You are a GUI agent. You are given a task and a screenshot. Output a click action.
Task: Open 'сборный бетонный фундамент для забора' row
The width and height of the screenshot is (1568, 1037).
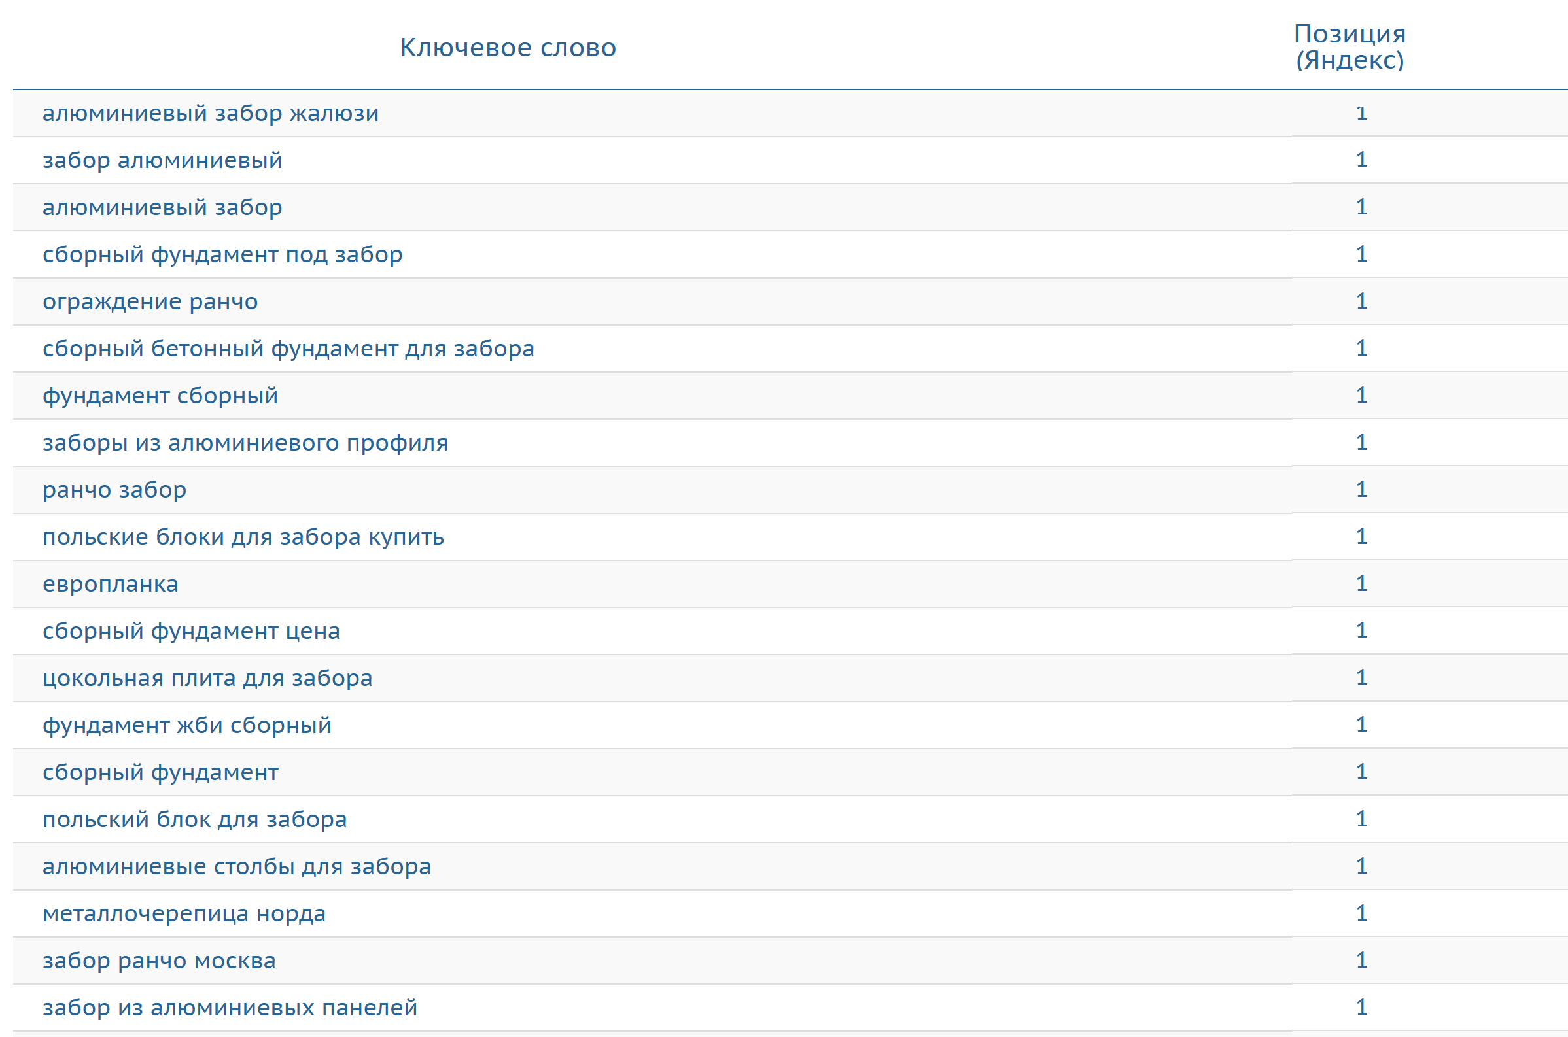(288, 348)
